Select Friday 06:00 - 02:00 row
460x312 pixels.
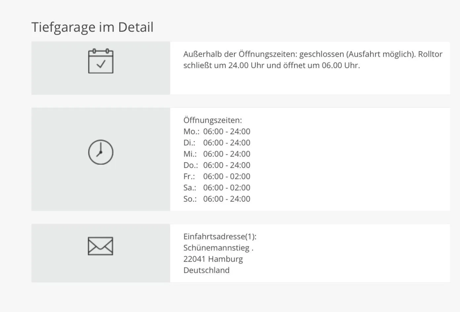tap(217, 176)
